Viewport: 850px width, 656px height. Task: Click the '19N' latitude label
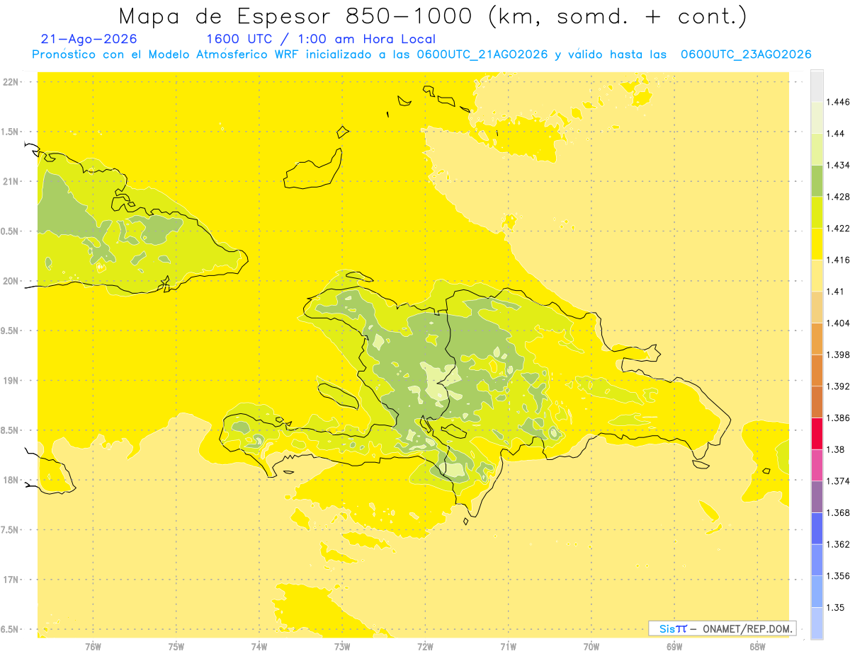pyautogui.click(x=11, y=381)
